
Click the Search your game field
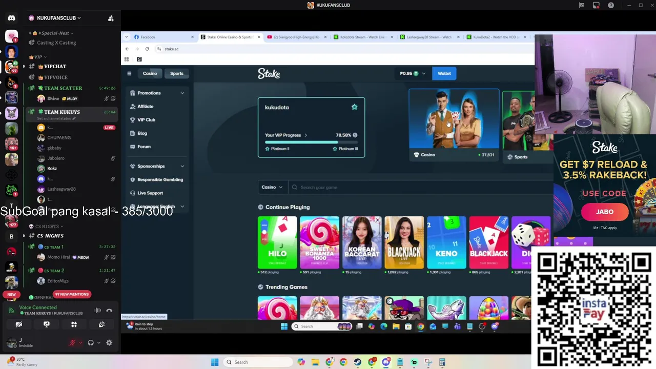coord(420,187)
